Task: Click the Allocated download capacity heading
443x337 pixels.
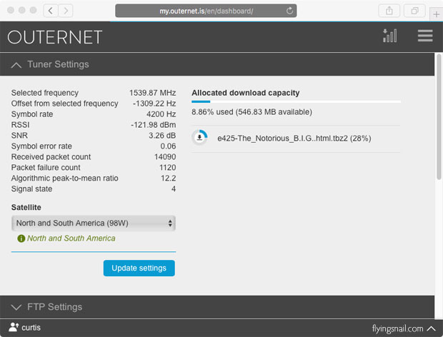Action: [246, 93]
